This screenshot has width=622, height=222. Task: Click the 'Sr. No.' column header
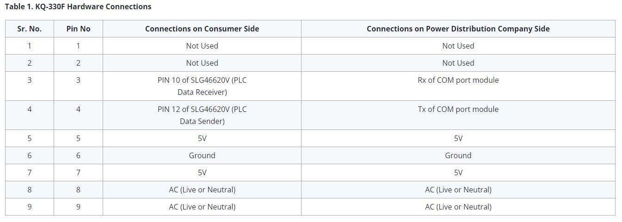[29, 29]
